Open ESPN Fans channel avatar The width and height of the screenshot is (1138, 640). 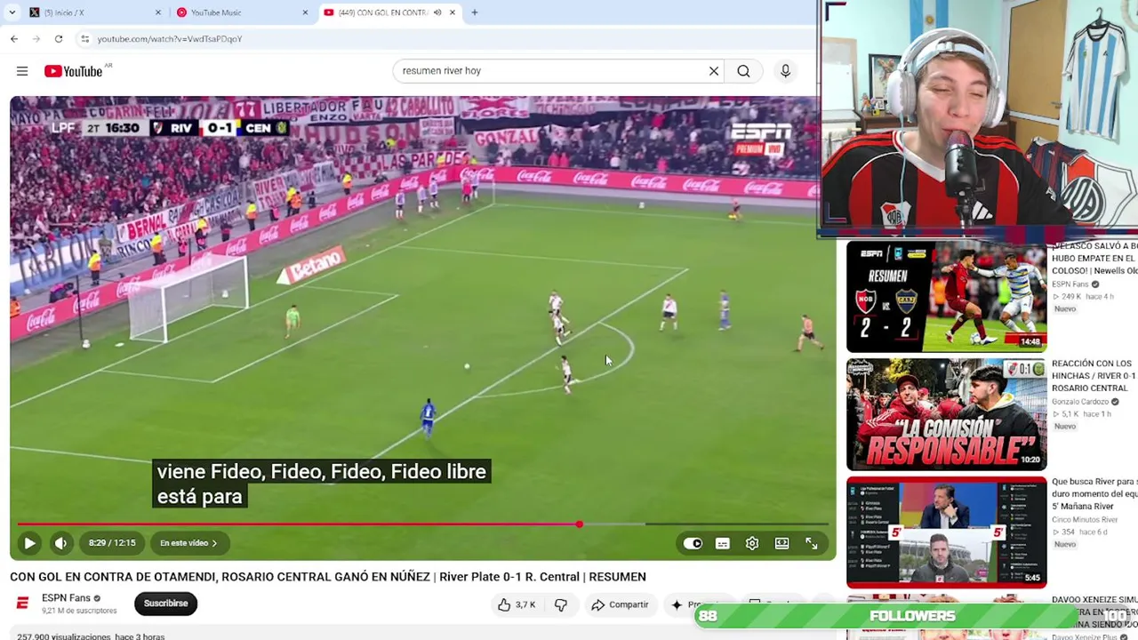pyautogui.click(x=22, y=604)
